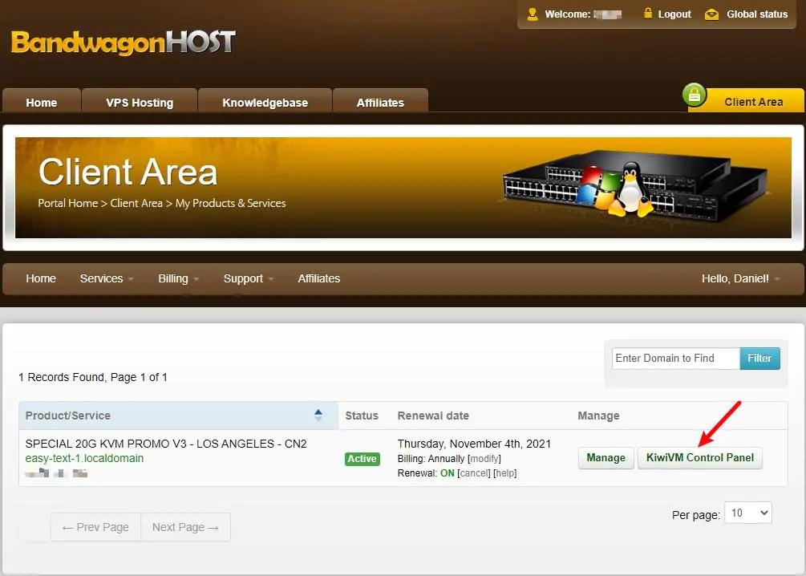Click the Logout padlock icon
The width and height of the screenshot is (806, 576).
(649, 14)
